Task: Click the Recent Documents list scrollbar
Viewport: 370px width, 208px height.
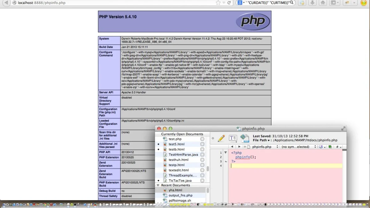Action: point(208,190)
